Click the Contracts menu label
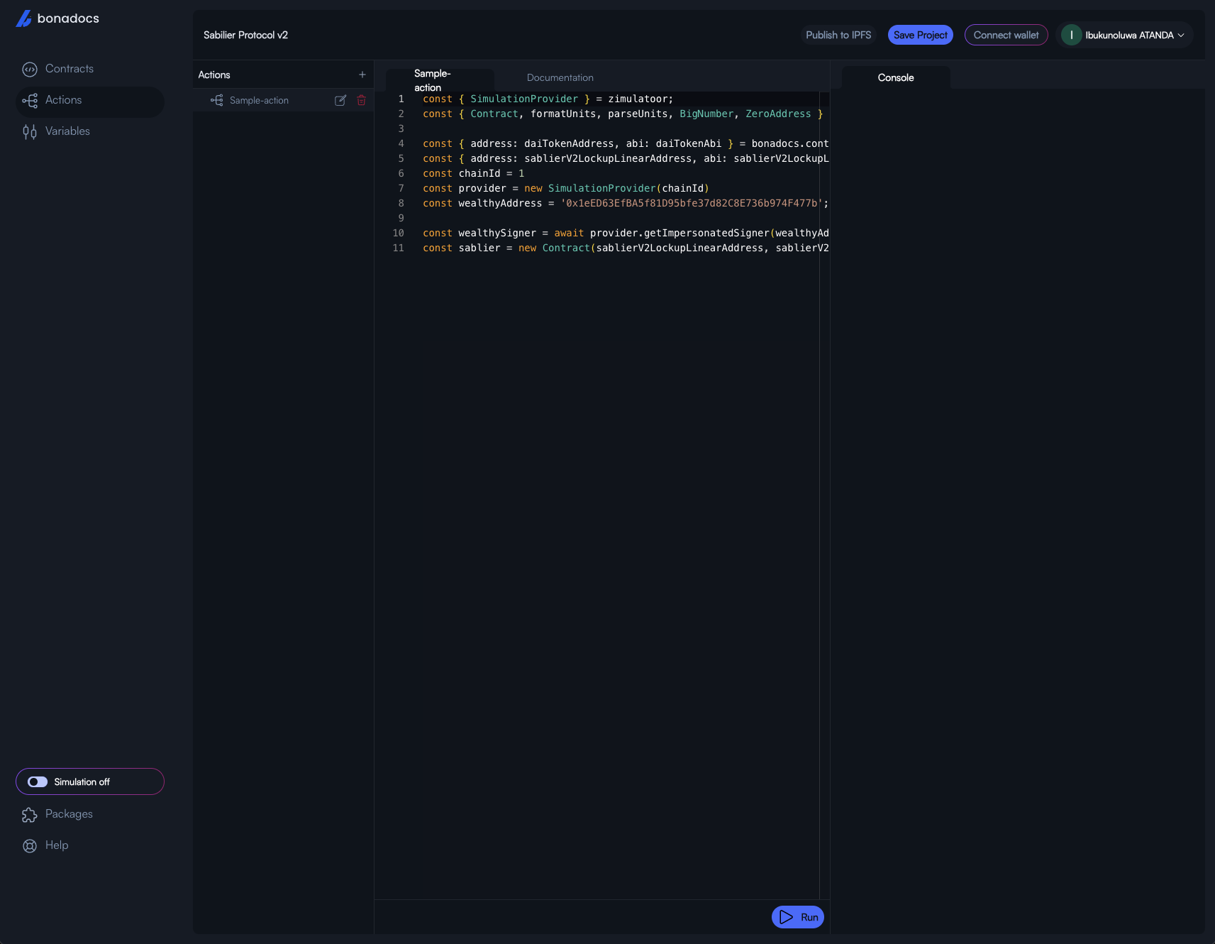 coord(70,69)
